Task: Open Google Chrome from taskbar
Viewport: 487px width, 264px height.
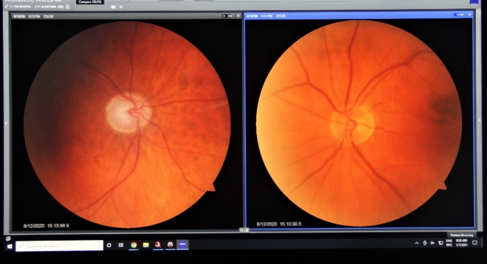Action: [133, 246]
